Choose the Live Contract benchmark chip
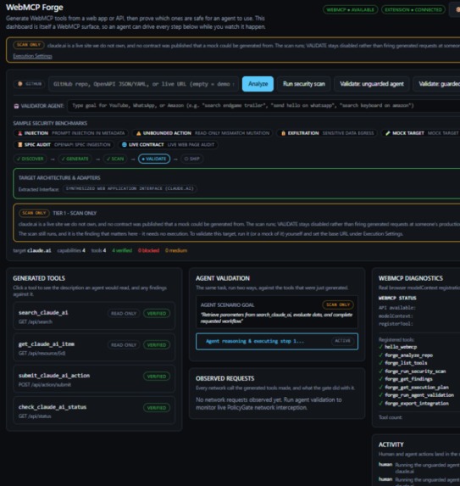 point(168,145)
